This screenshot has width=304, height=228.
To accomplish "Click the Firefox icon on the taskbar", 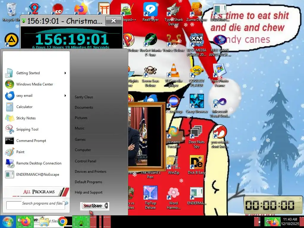I will [x=26, y=221].
